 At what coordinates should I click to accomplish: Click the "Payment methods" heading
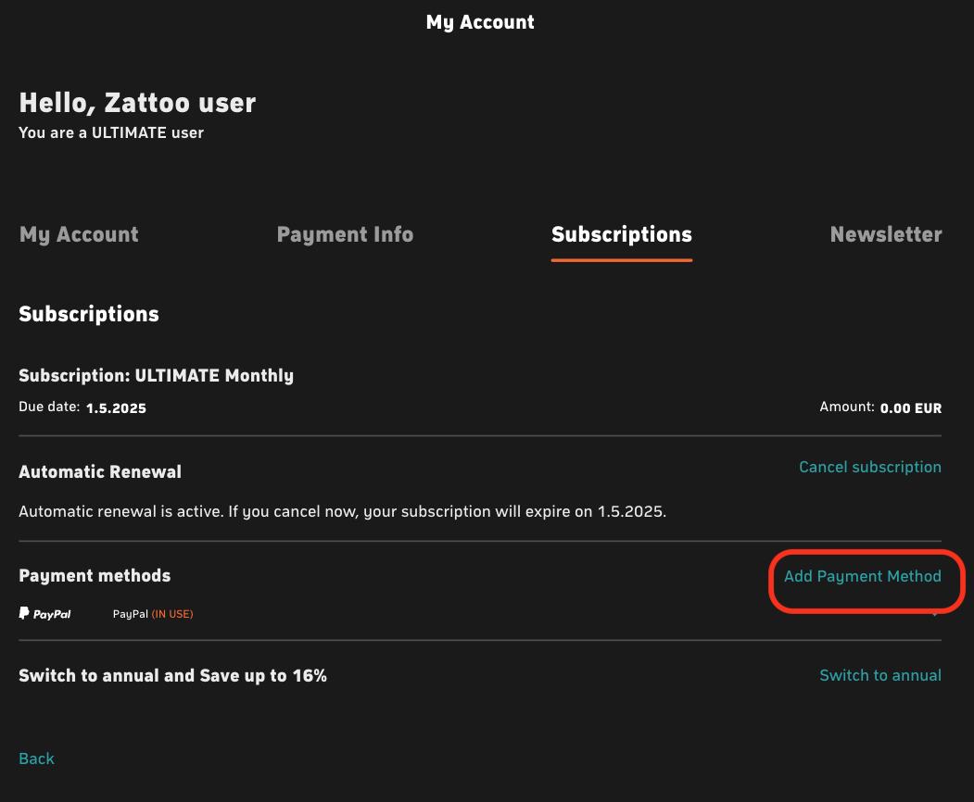(x=95, y=576)
